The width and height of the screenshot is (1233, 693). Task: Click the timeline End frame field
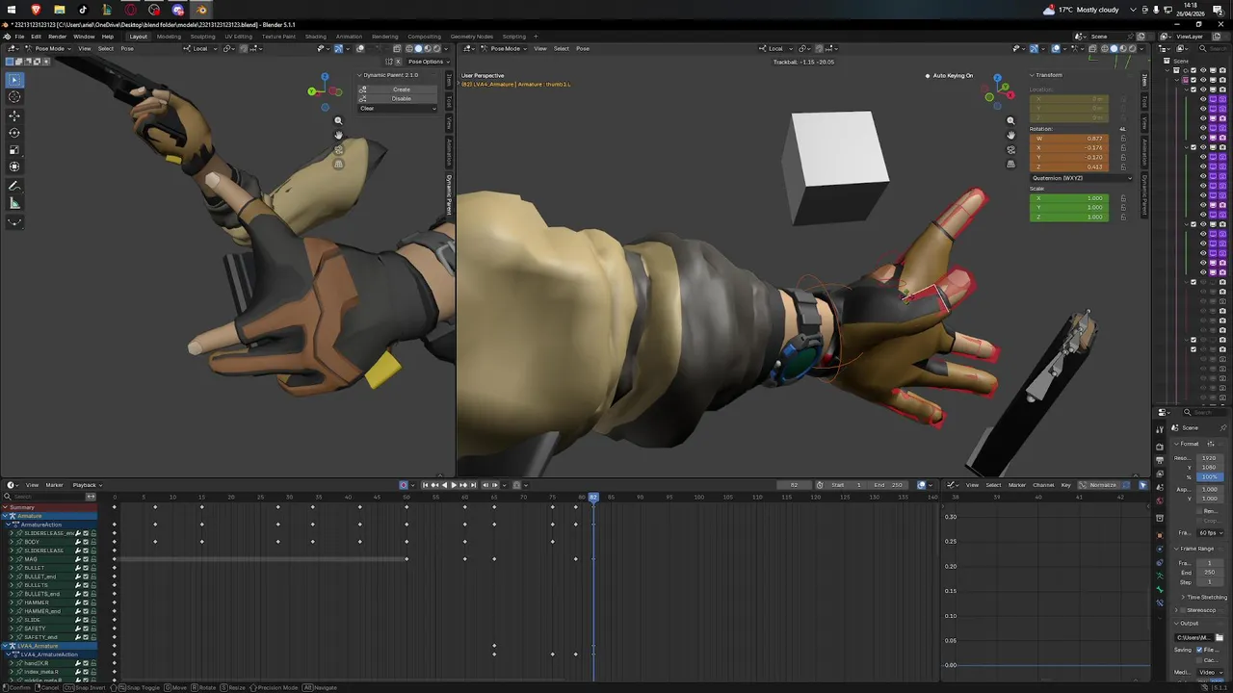(x=887, y=485)
